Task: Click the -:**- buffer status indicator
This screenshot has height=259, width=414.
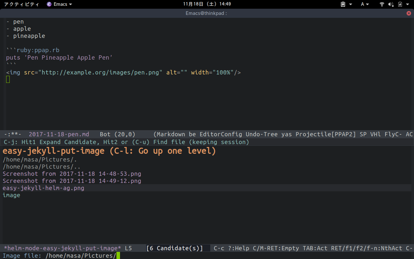Action: 13,134
